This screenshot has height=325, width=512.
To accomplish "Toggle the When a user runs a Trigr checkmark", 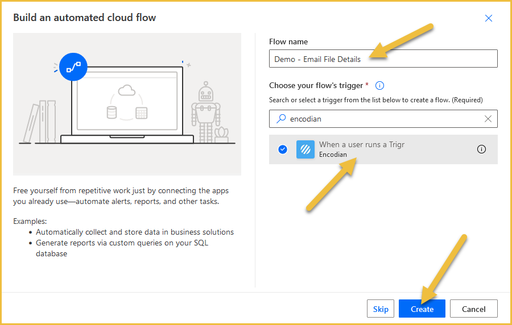I will point(283,149).
